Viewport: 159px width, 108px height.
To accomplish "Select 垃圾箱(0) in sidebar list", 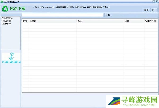I will (x=6, y=24).
